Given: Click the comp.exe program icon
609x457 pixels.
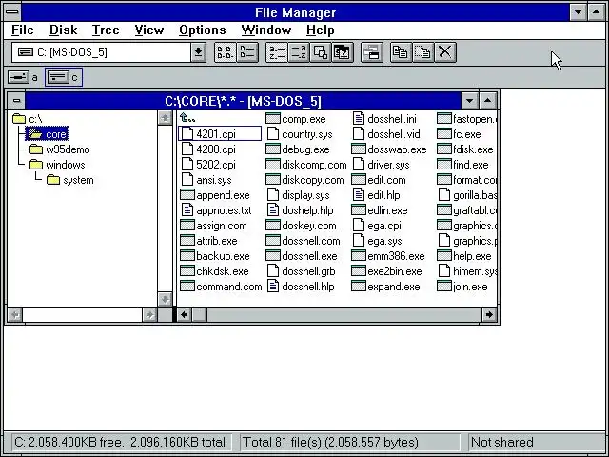Looking at the screenshot, I should (273, 118).
